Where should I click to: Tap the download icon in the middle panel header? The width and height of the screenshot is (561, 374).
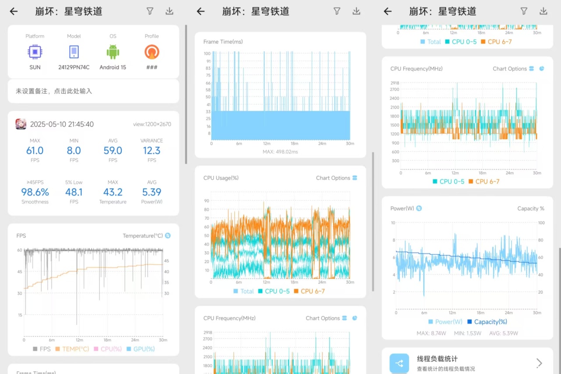pos(356,11)
